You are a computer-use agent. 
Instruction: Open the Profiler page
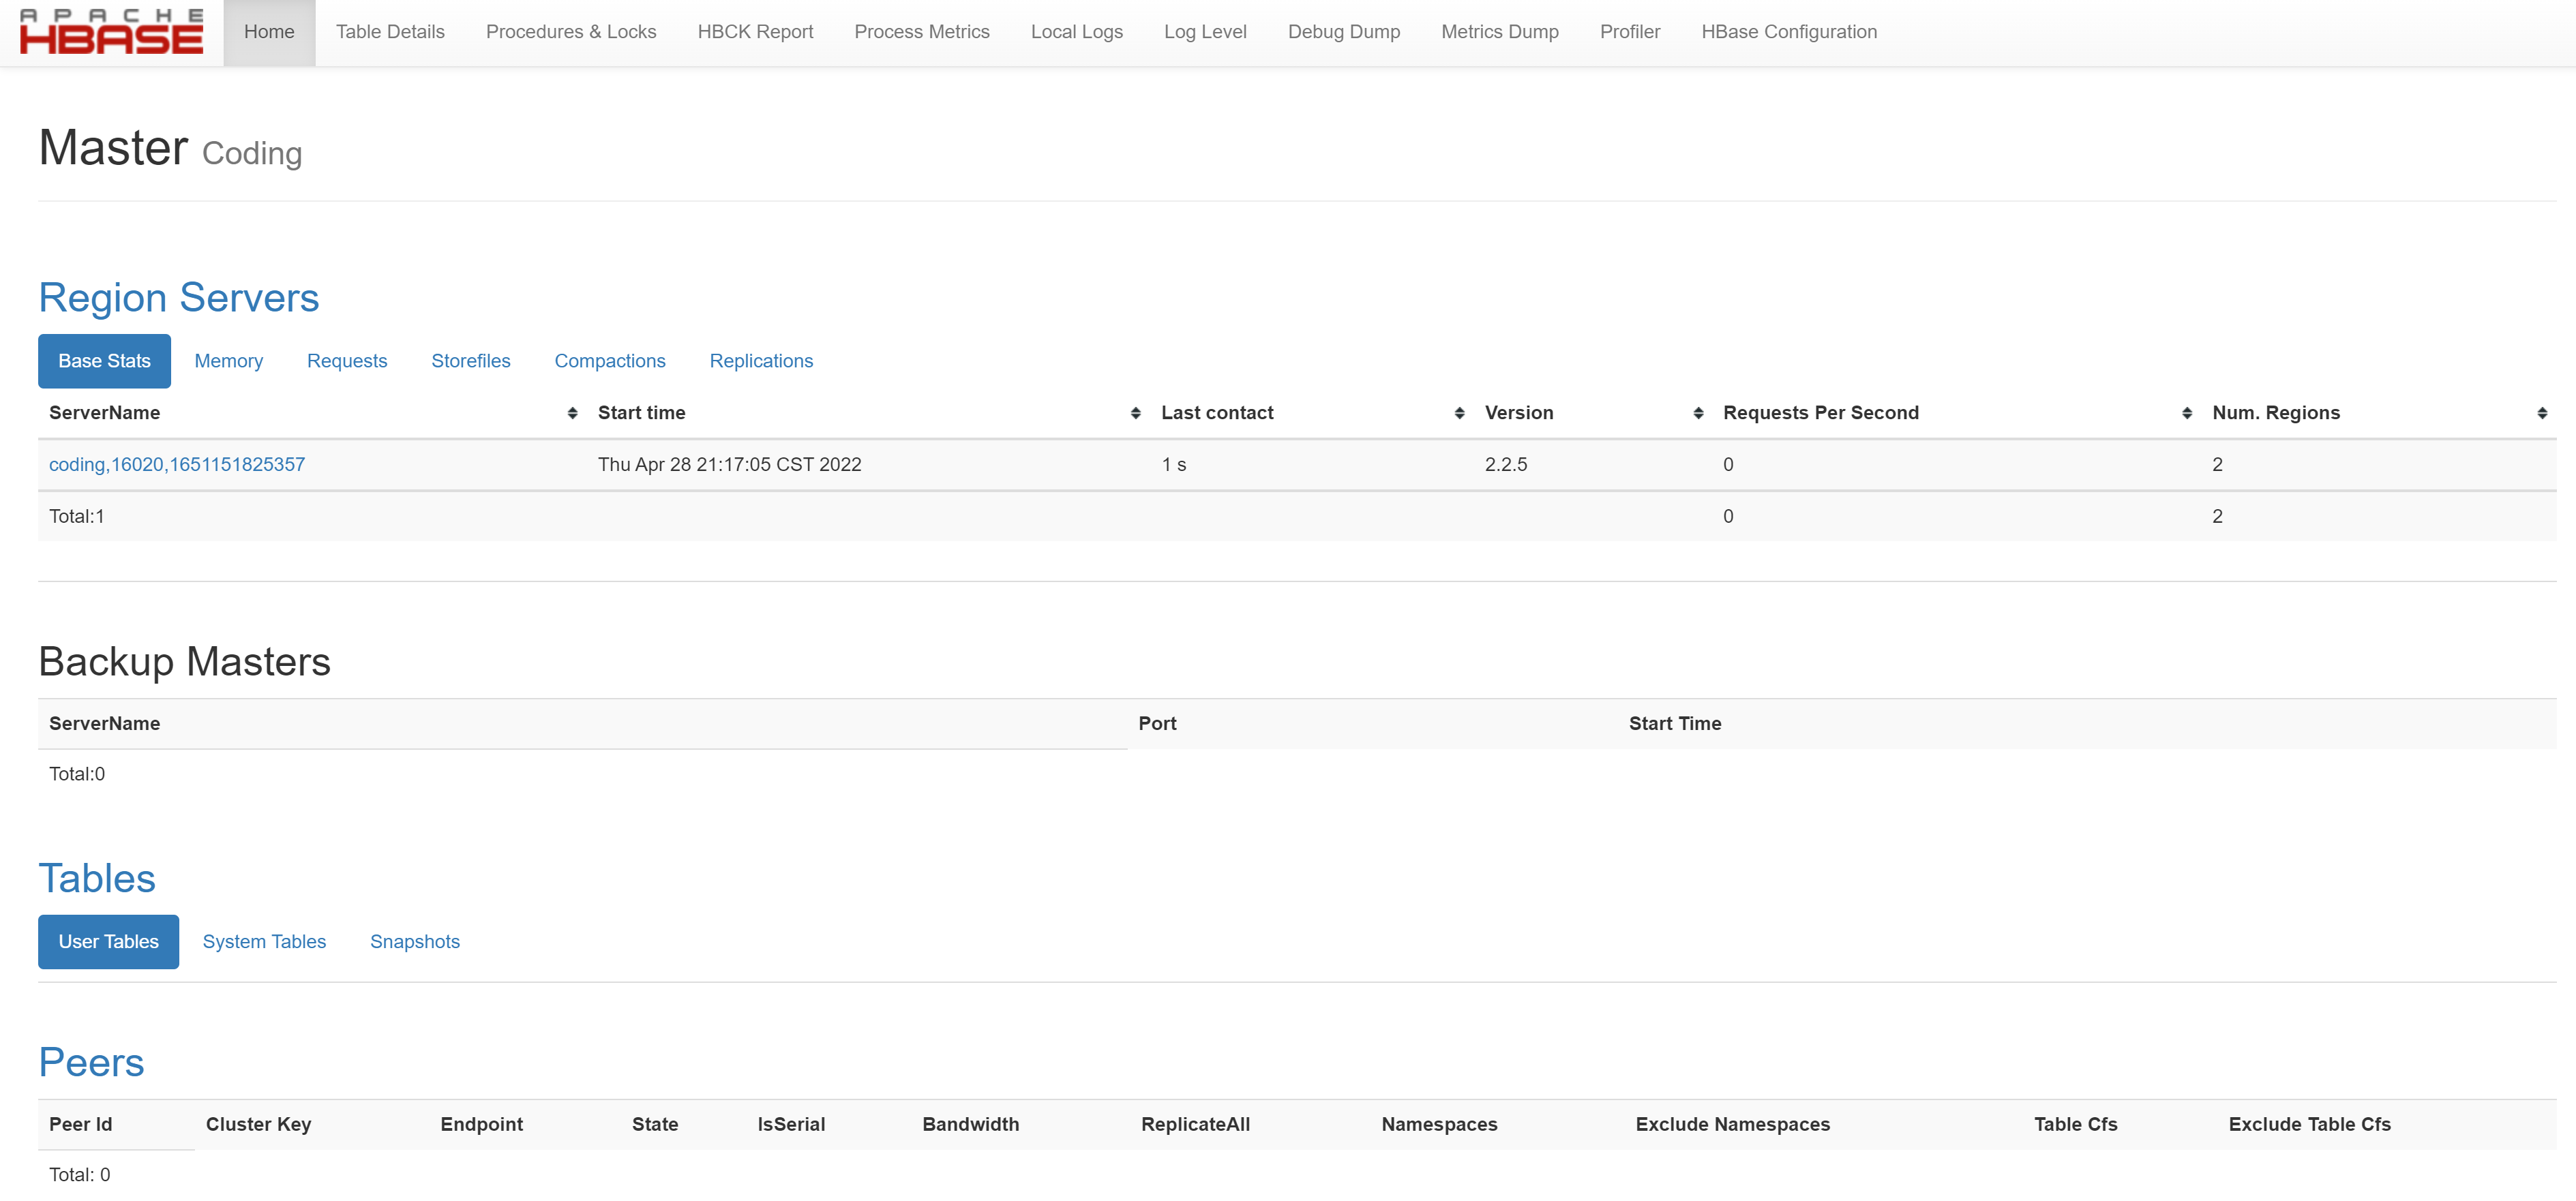point(1629,32)
